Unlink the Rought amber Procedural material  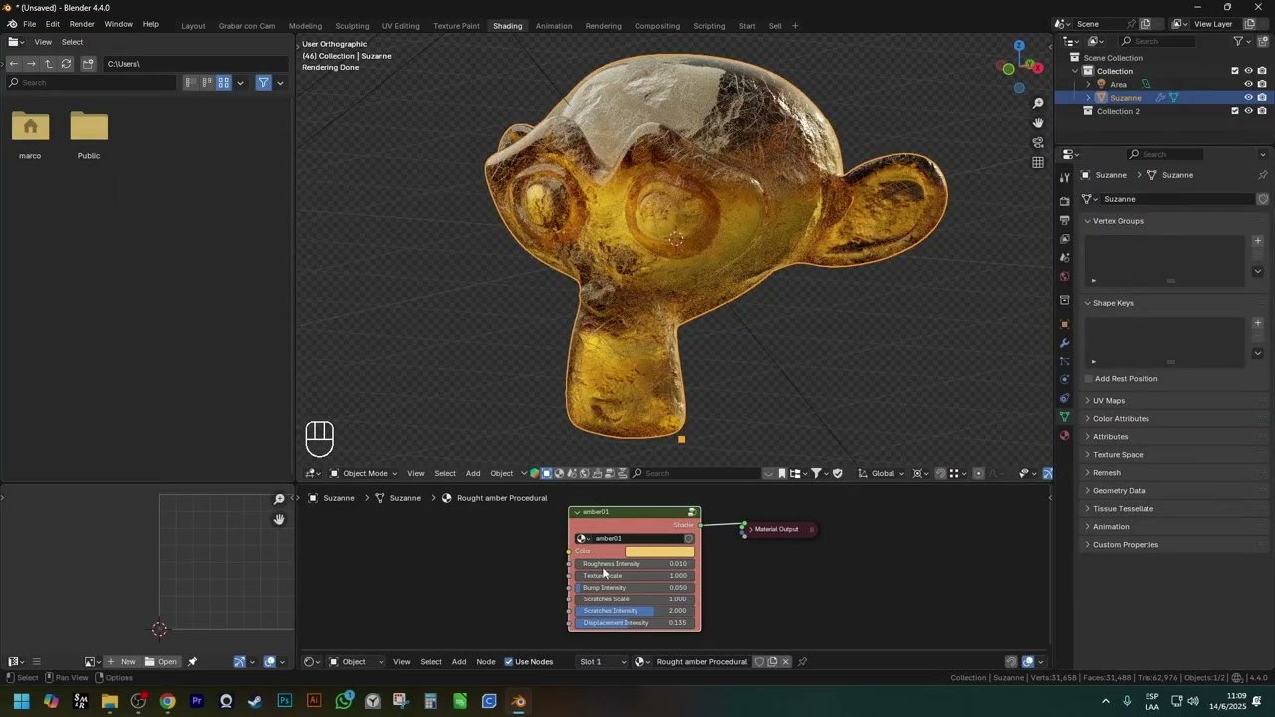point(785,662)
